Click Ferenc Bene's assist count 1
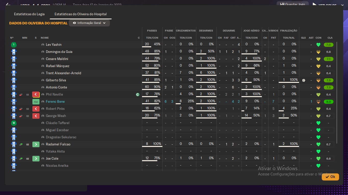Screen dimensions: 348x195 (x=311, y=102)
